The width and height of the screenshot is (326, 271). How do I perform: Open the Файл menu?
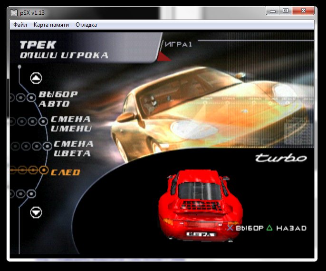[x=20, y=25]
